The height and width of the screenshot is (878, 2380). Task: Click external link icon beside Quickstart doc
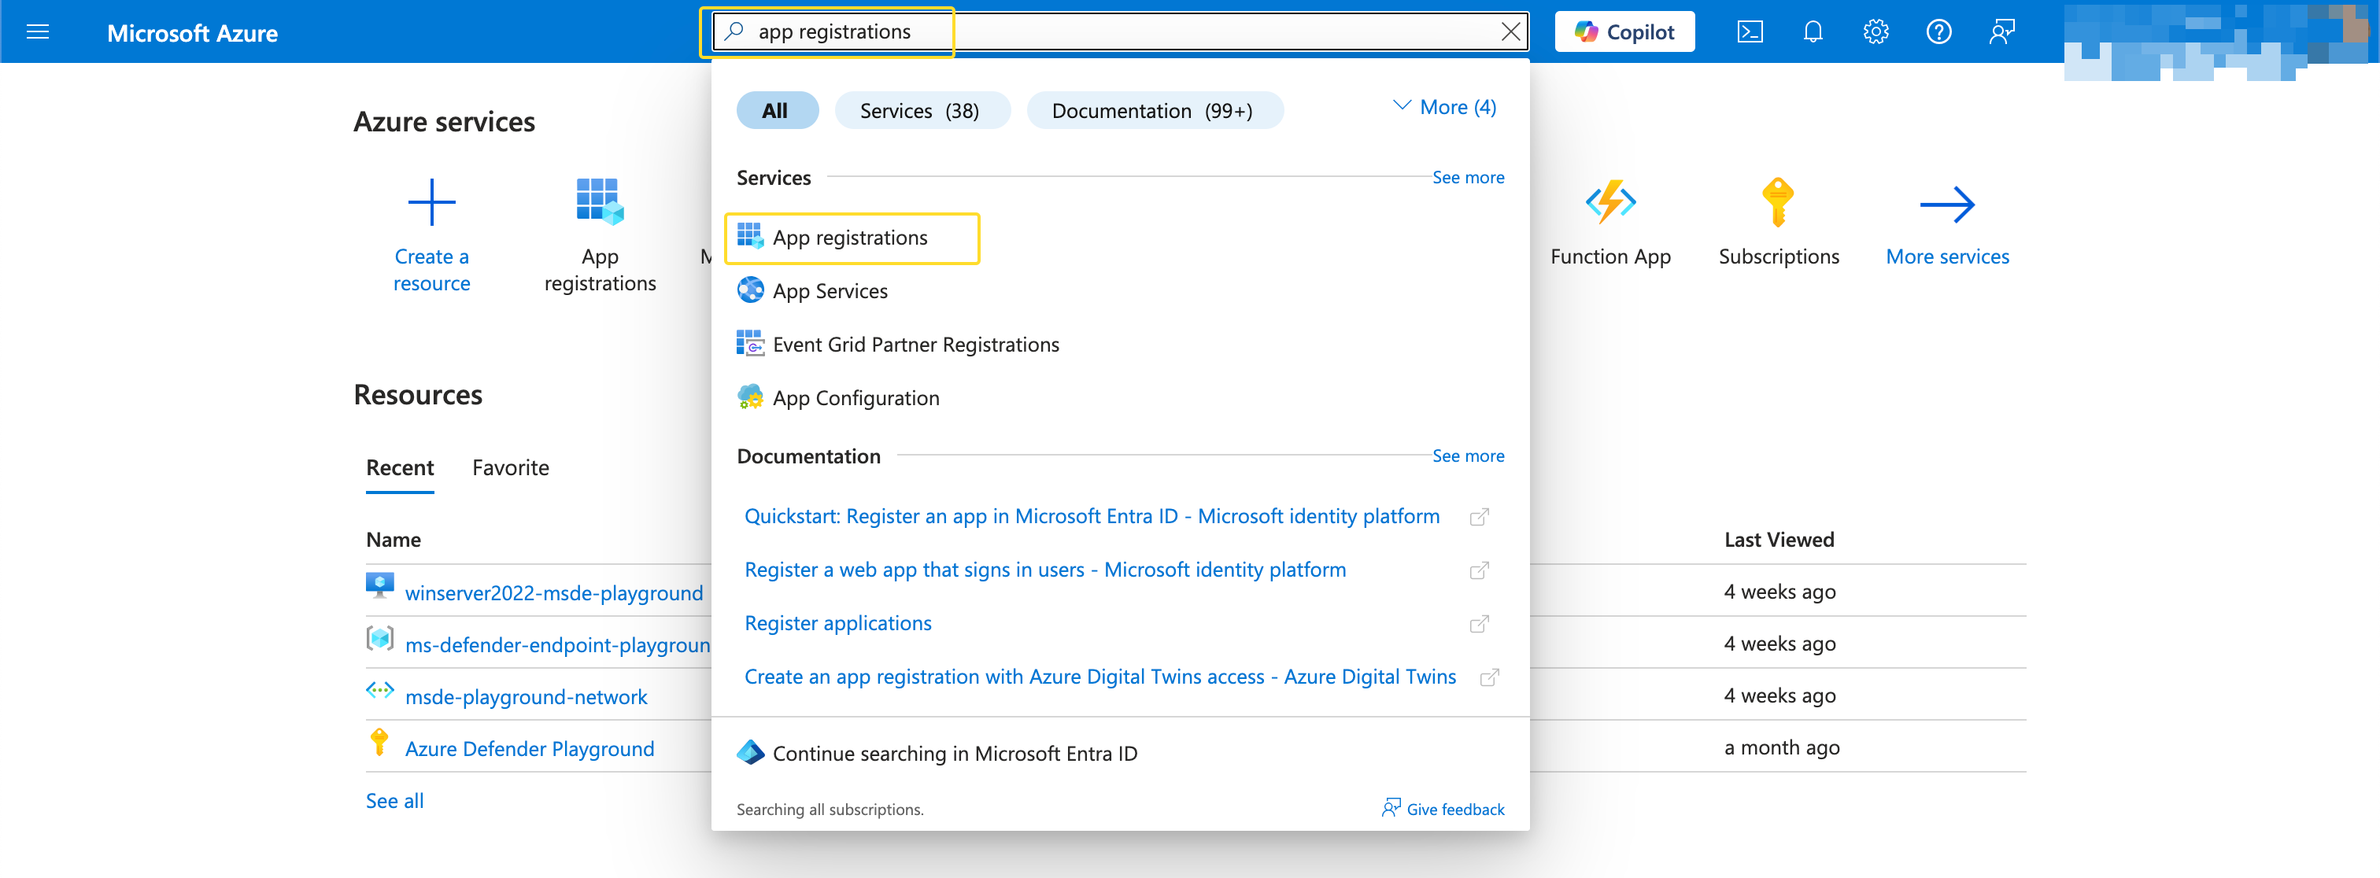pos(1478,516)
